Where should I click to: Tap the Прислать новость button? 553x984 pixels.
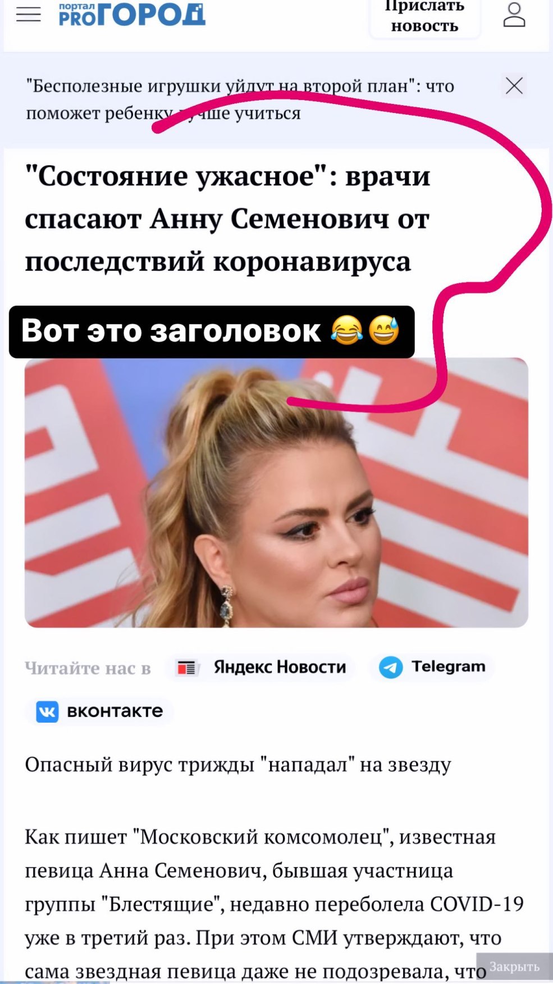point(424,16)
